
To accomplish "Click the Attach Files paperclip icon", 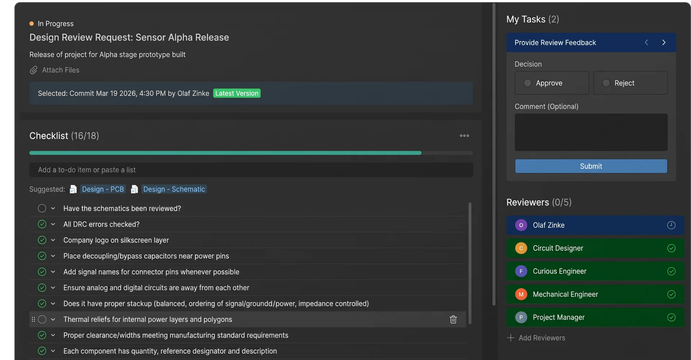I will 33,70.
